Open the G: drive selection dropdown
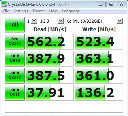Screen dimensions: 128x116 (94, 21)
